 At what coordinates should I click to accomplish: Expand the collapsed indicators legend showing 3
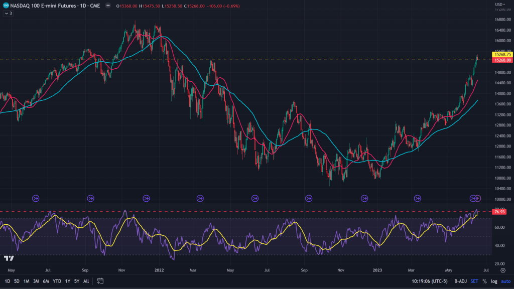[8, 14]
